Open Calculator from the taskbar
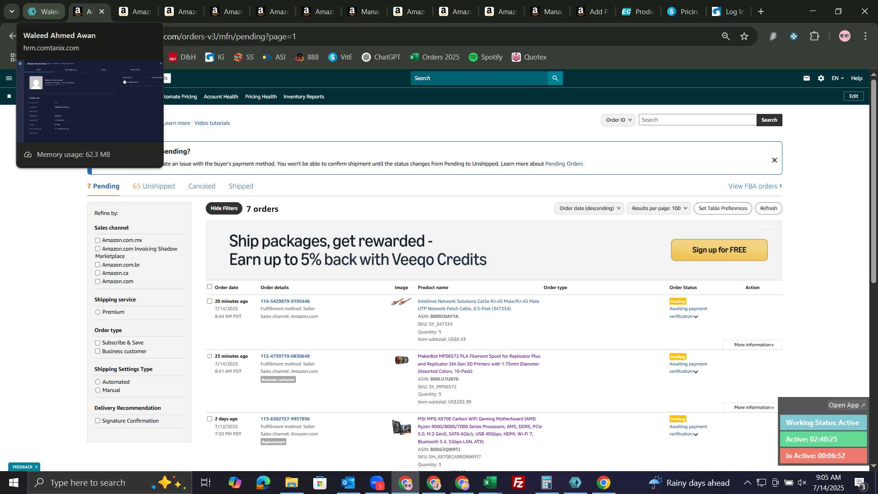This screenshot has width=878, height=494. (547, 483)
